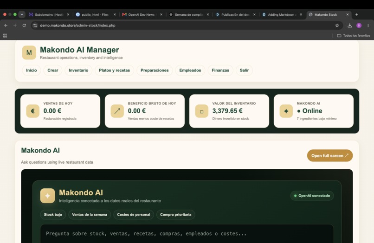The image size is (374, 243).
Task: Close the OpenAI Dev News tab
Action: [161, 14]
